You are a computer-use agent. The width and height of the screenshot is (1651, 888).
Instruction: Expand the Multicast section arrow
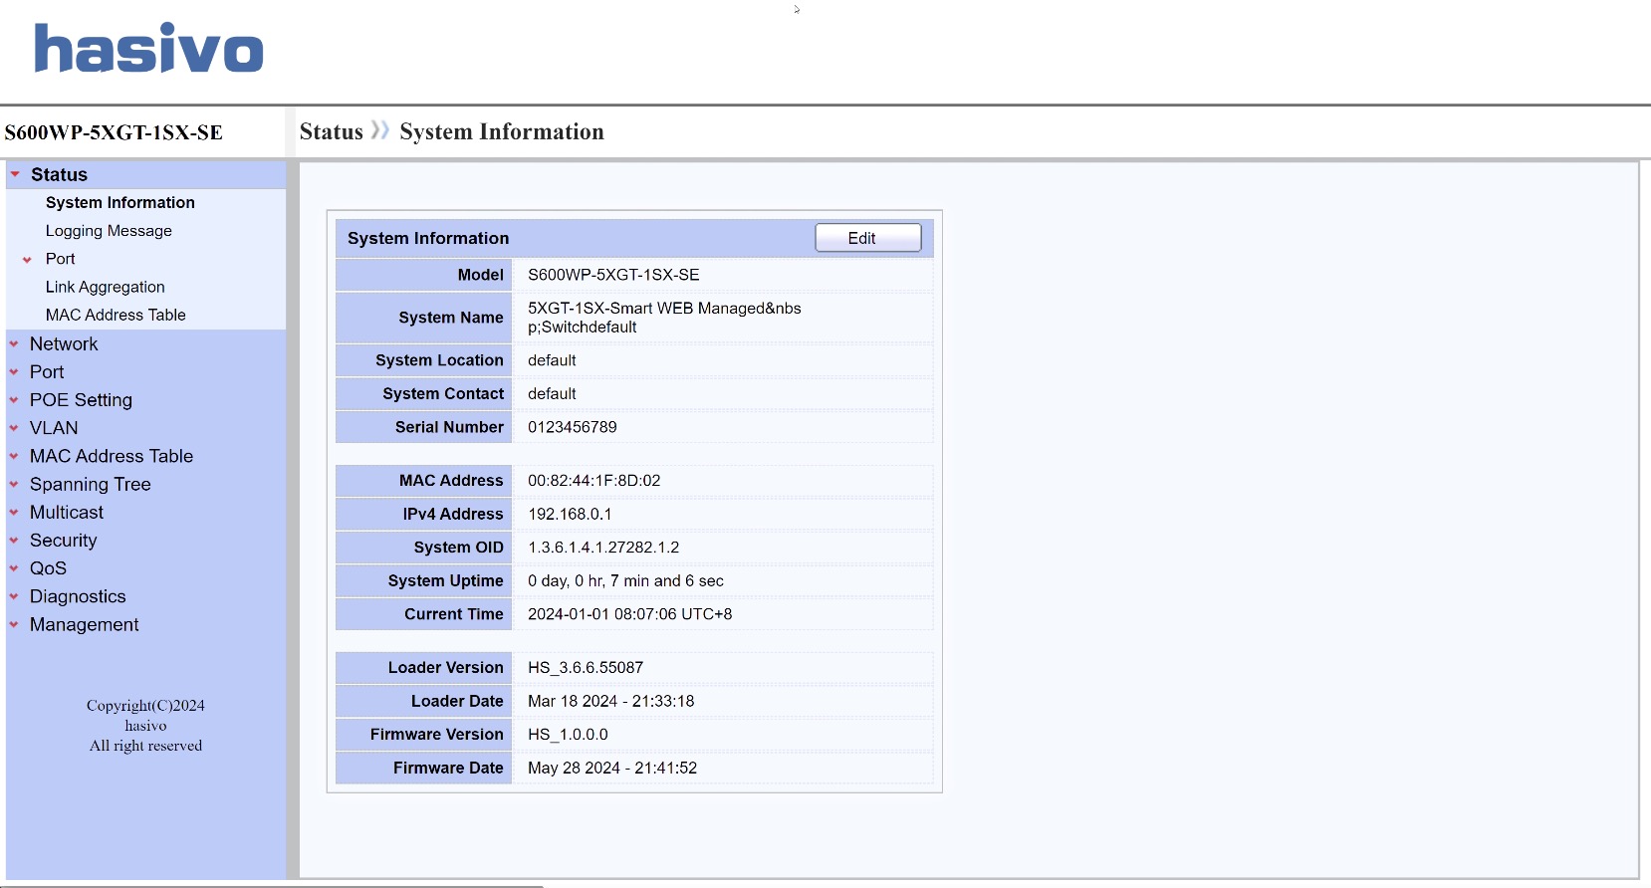tap(14, 513)
